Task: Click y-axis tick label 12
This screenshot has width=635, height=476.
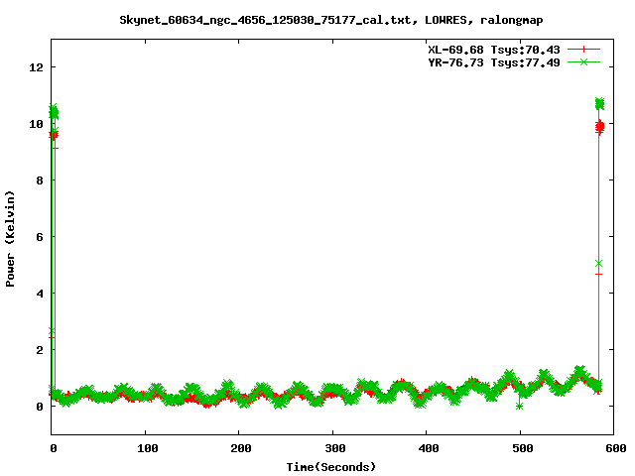Action: pos(36,67)
